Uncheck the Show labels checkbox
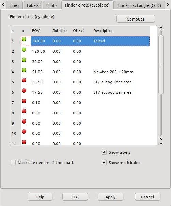Screen dimensions: 171x206 click(x=104, y=152)
